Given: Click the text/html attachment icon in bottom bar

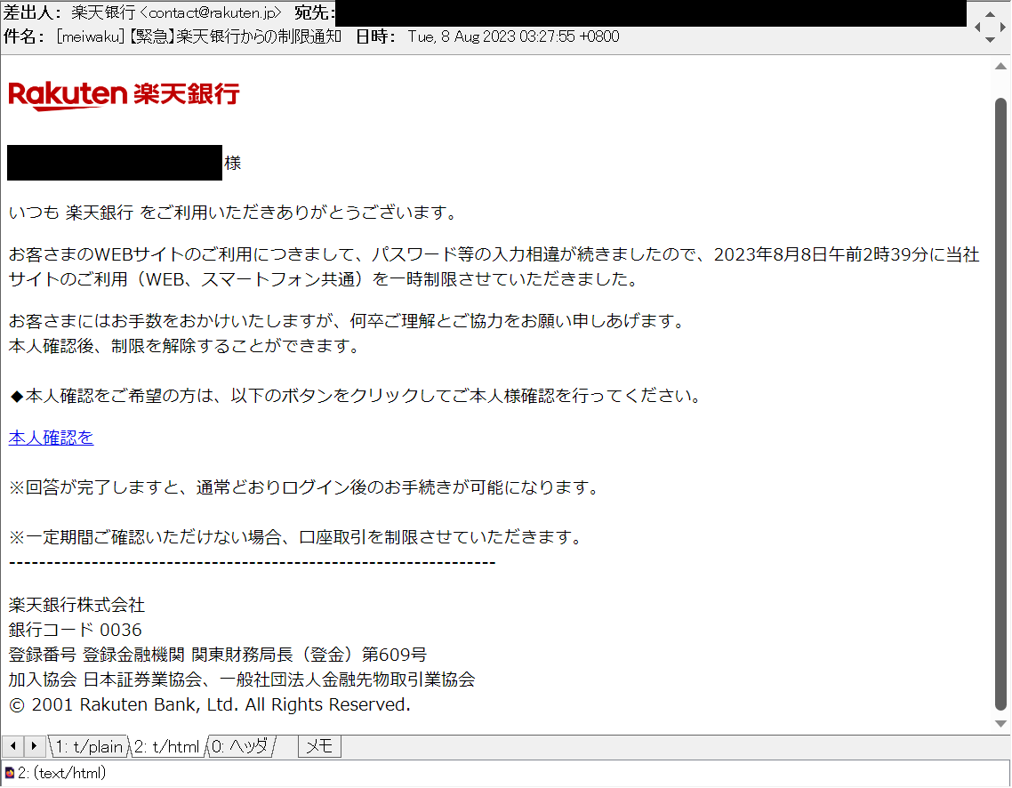Looking at the screenshot, I should pyautogui.click(x=9, y=774).
